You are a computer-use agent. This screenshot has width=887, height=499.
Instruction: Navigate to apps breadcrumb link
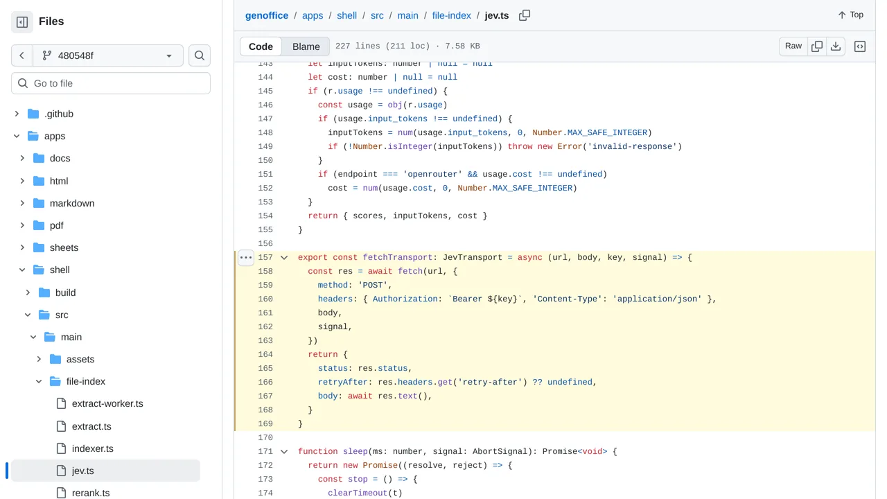313,15
